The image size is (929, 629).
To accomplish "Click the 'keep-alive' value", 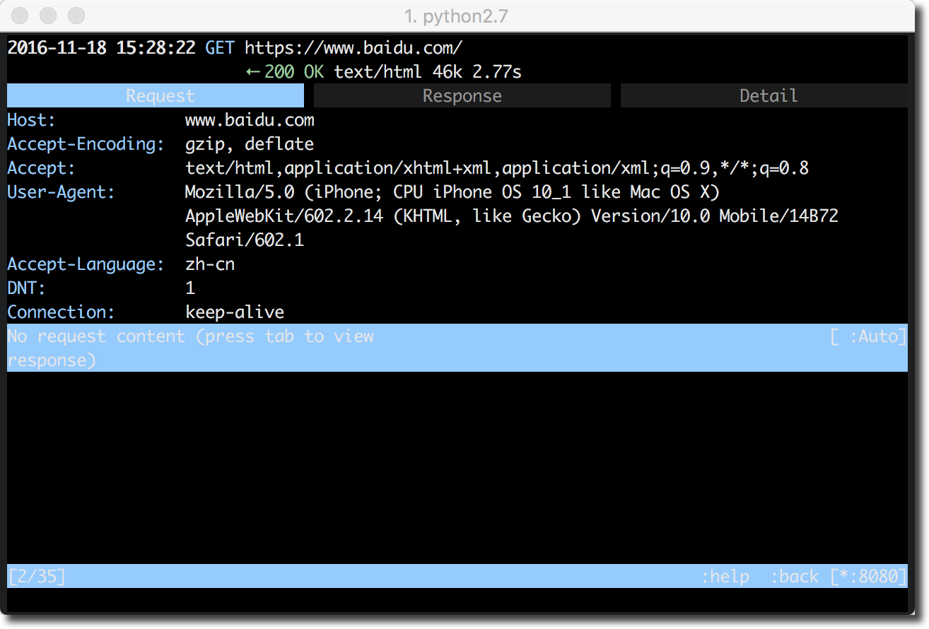I will click(235, 312).
